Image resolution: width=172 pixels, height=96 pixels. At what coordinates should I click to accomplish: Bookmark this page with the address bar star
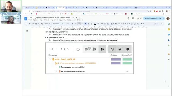coord(150,11)
